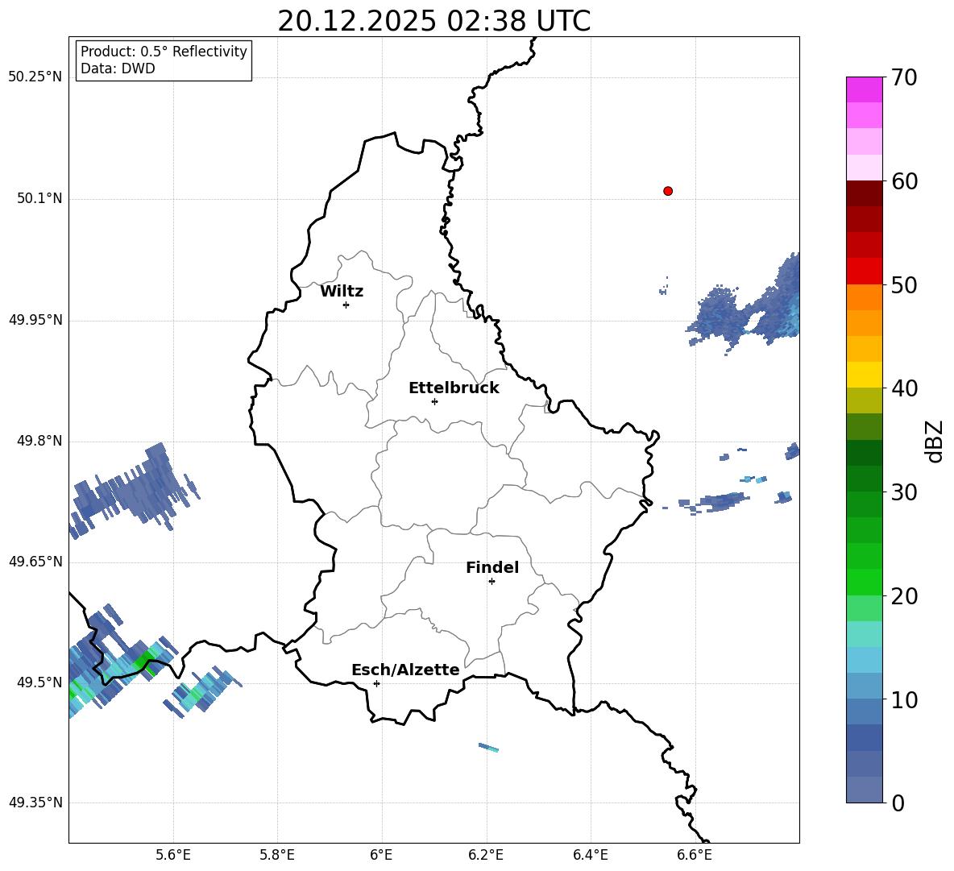Click the magenta top colorbar segment

(x=864, y=89)
